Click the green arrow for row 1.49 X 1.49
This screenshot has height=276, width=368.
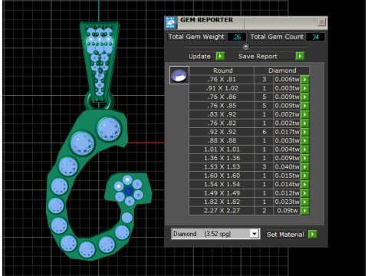pyautogui.click(x=305, y=193)
